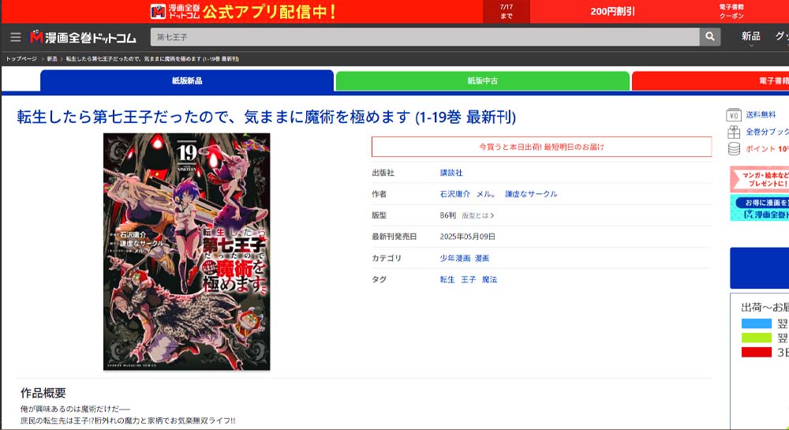Click the 今買うと本日出荷 shipping notice
This screenshot has width=789, height=430.
coord(541,147)
